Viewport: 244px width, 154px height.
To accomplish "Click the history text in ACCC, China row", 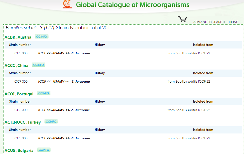I will click(x=64, y=82).
